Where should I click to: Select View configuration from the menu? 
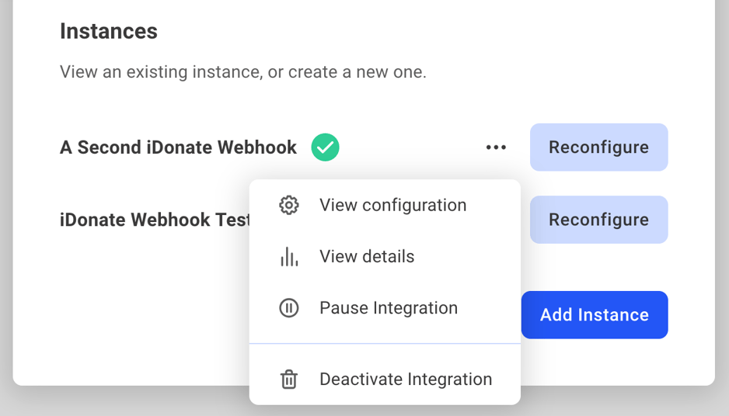(x=385, y=205)
